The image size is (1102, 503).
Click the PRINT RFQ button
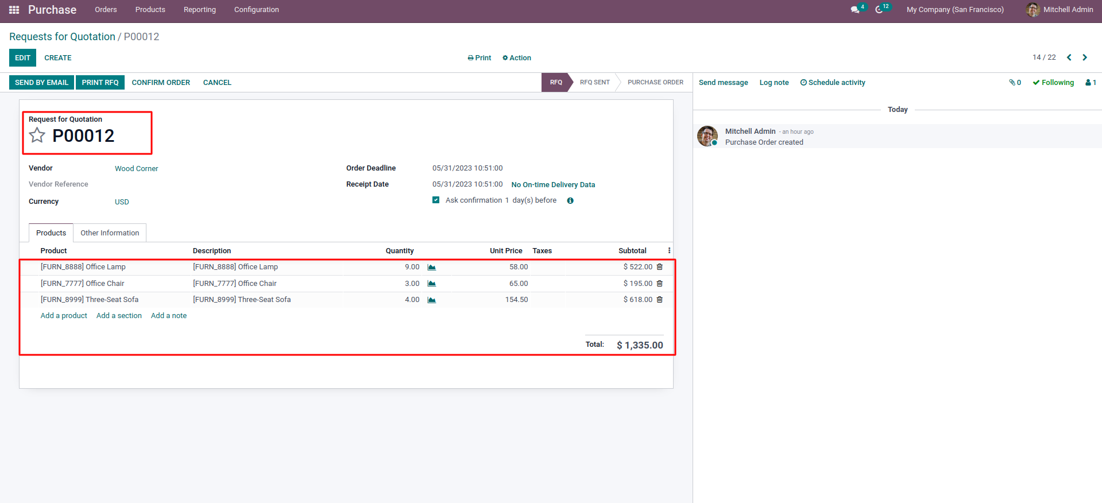[100, 83]
